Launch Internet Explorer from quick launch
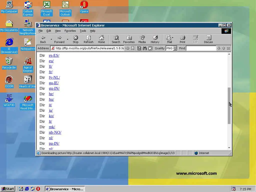Image resolution: width=256 pixels, height=192 pixels. coord(27,189)
